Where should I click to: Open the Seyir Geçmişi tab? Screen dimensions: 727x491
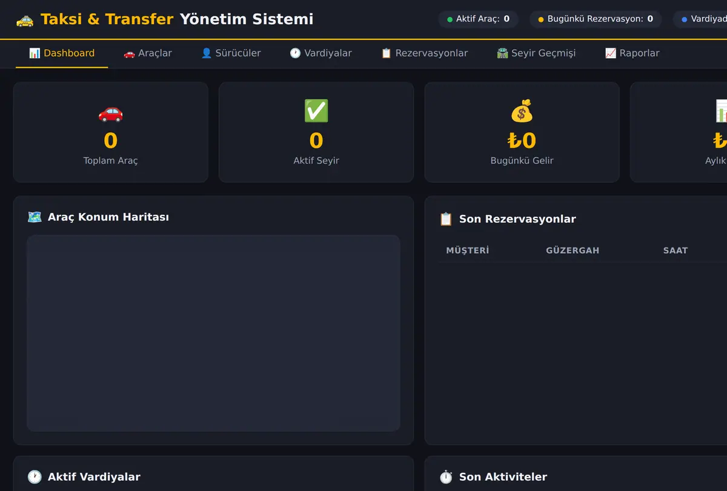(x=536, y=53)
